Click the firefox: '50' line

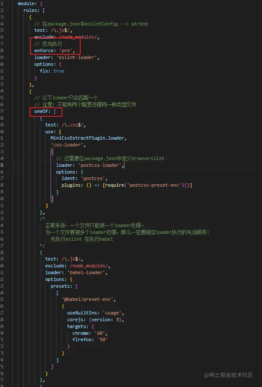90,340
